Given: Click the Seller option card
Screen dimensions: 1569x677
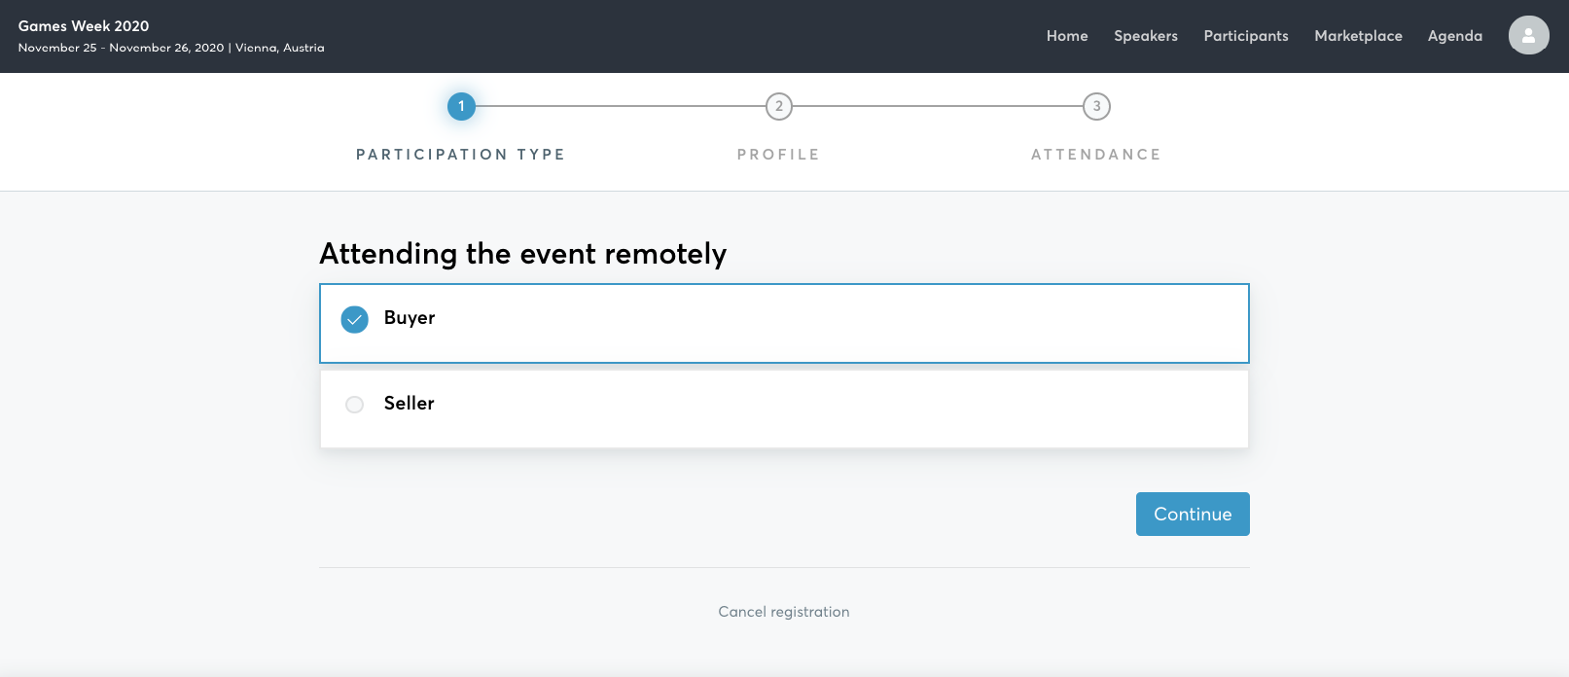Looking at the screenshot, I should point(784,409).
